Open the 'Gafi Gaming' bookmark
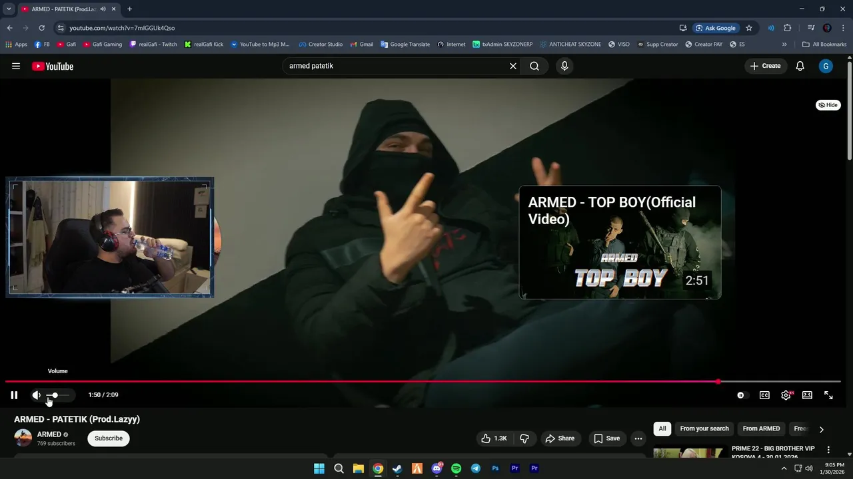 pos(103,45)
